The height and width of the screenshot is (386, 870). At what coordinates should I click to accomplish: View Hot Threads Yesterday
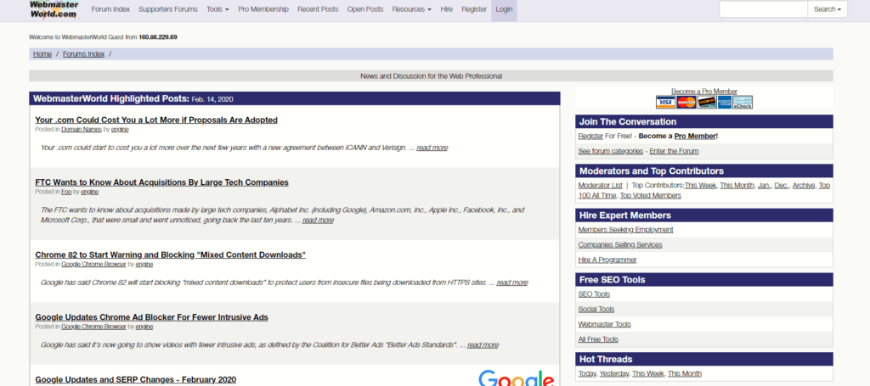[x=613, y=374]
